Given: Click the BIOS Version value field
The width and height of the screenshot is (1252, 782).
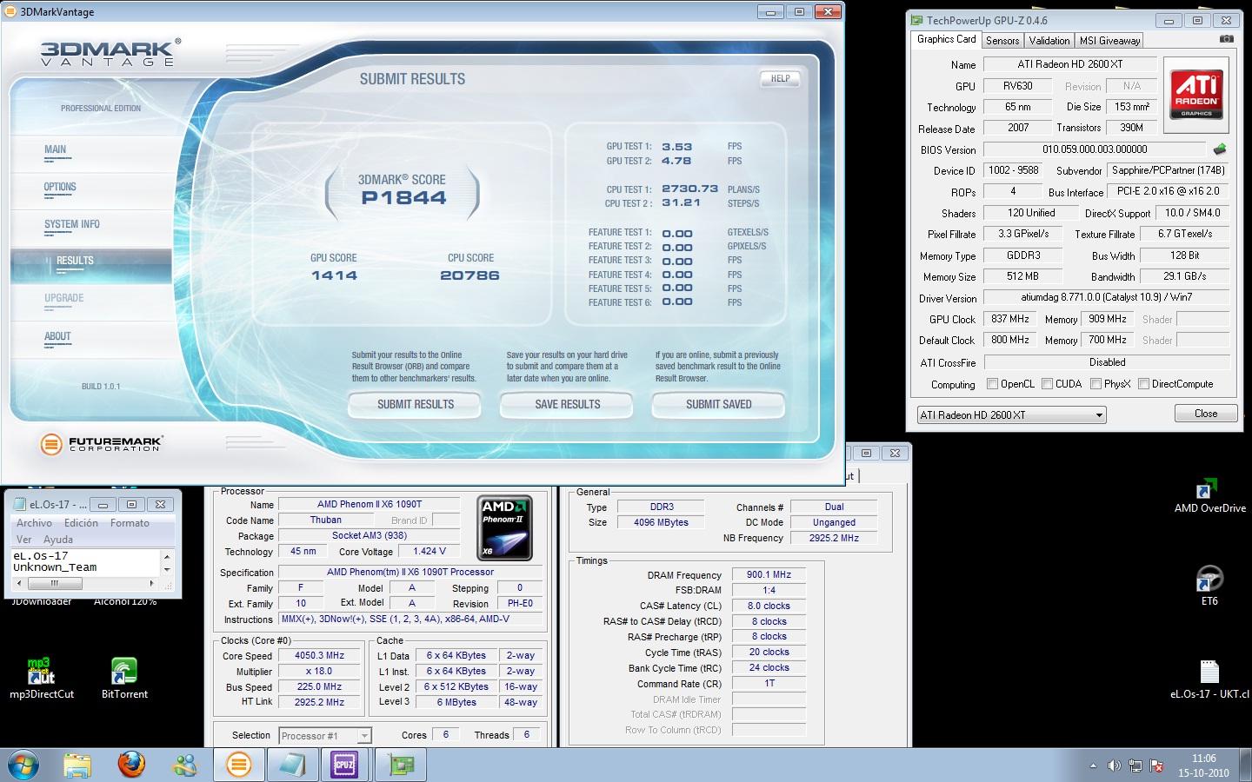Looking at the screenshot, I should click(1095, 149).
